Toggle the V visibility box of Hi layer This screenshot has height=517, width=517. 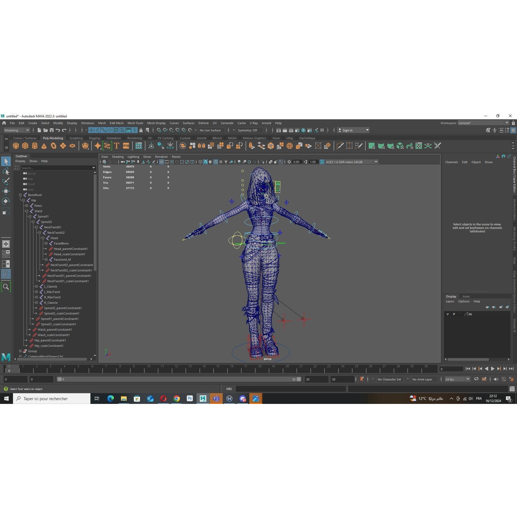(x=448, y=314)
